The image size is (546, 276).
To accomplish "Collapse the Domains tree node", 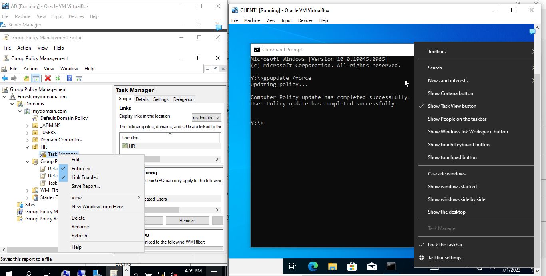I will pyautogui.click(x=12, y=104).
